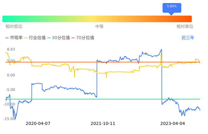
Task: Toggle the 30分位值 legend text
Action: click(61, 38)
